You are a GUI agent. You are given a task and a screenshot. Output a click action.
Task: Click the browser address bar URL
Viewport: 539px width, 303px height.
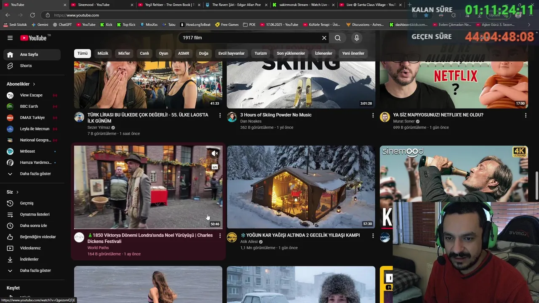coord(77,15)
